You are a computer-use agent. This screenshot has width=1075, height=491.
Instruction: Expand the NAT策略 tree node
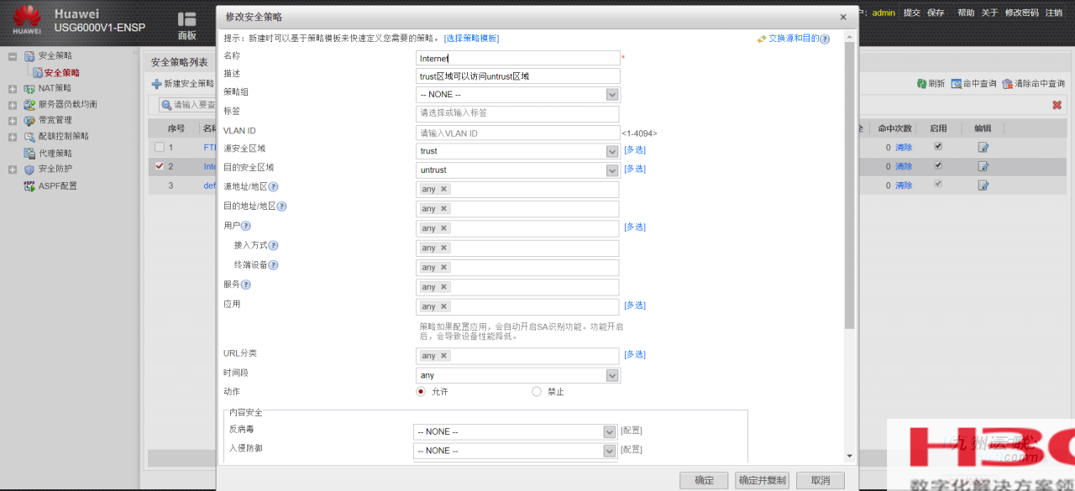pos(13,88)
